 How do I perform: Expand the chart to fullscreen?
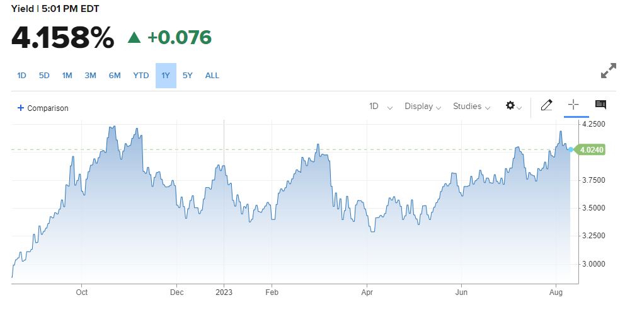click(608, 71)
